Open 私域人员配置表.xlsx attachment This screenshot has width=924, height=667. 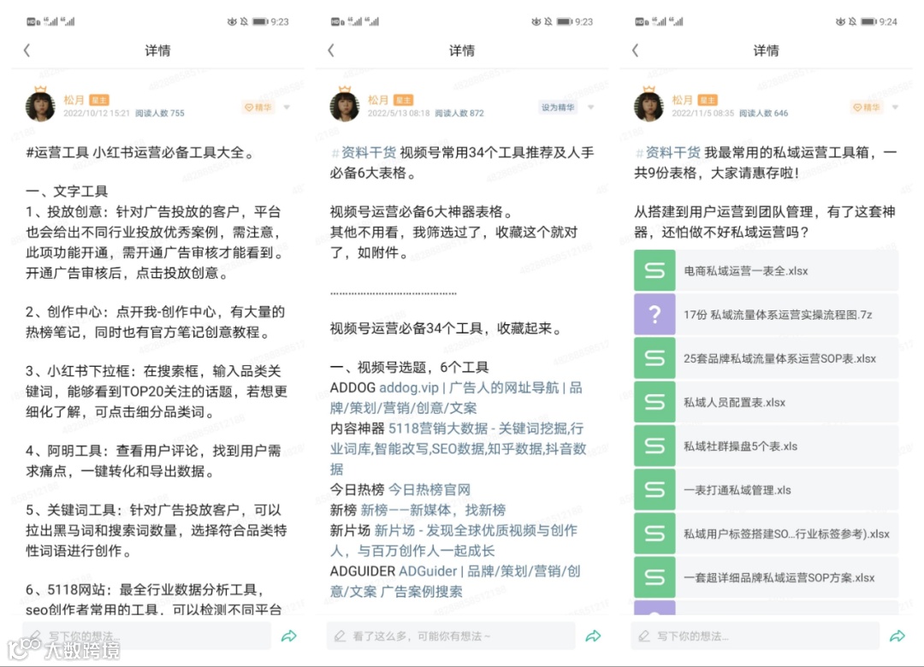click(766, 403)
